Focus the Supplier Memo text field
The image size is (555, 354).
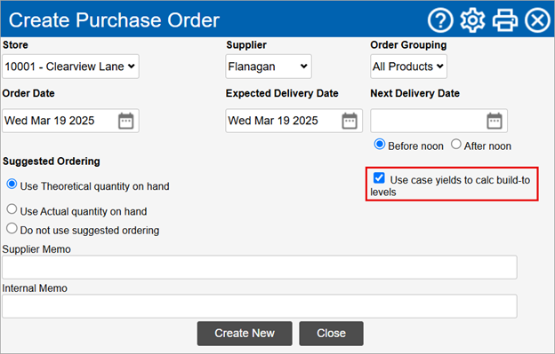(260, 267)
